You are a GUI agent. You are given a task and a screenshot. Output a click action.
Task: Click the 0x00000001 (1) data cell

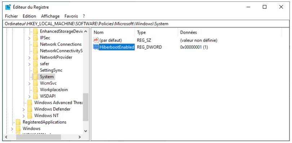click(x=194, y=47)
